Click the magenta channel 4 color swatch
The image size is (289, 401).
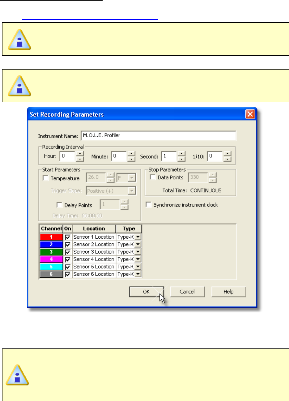tap(51, 259)
